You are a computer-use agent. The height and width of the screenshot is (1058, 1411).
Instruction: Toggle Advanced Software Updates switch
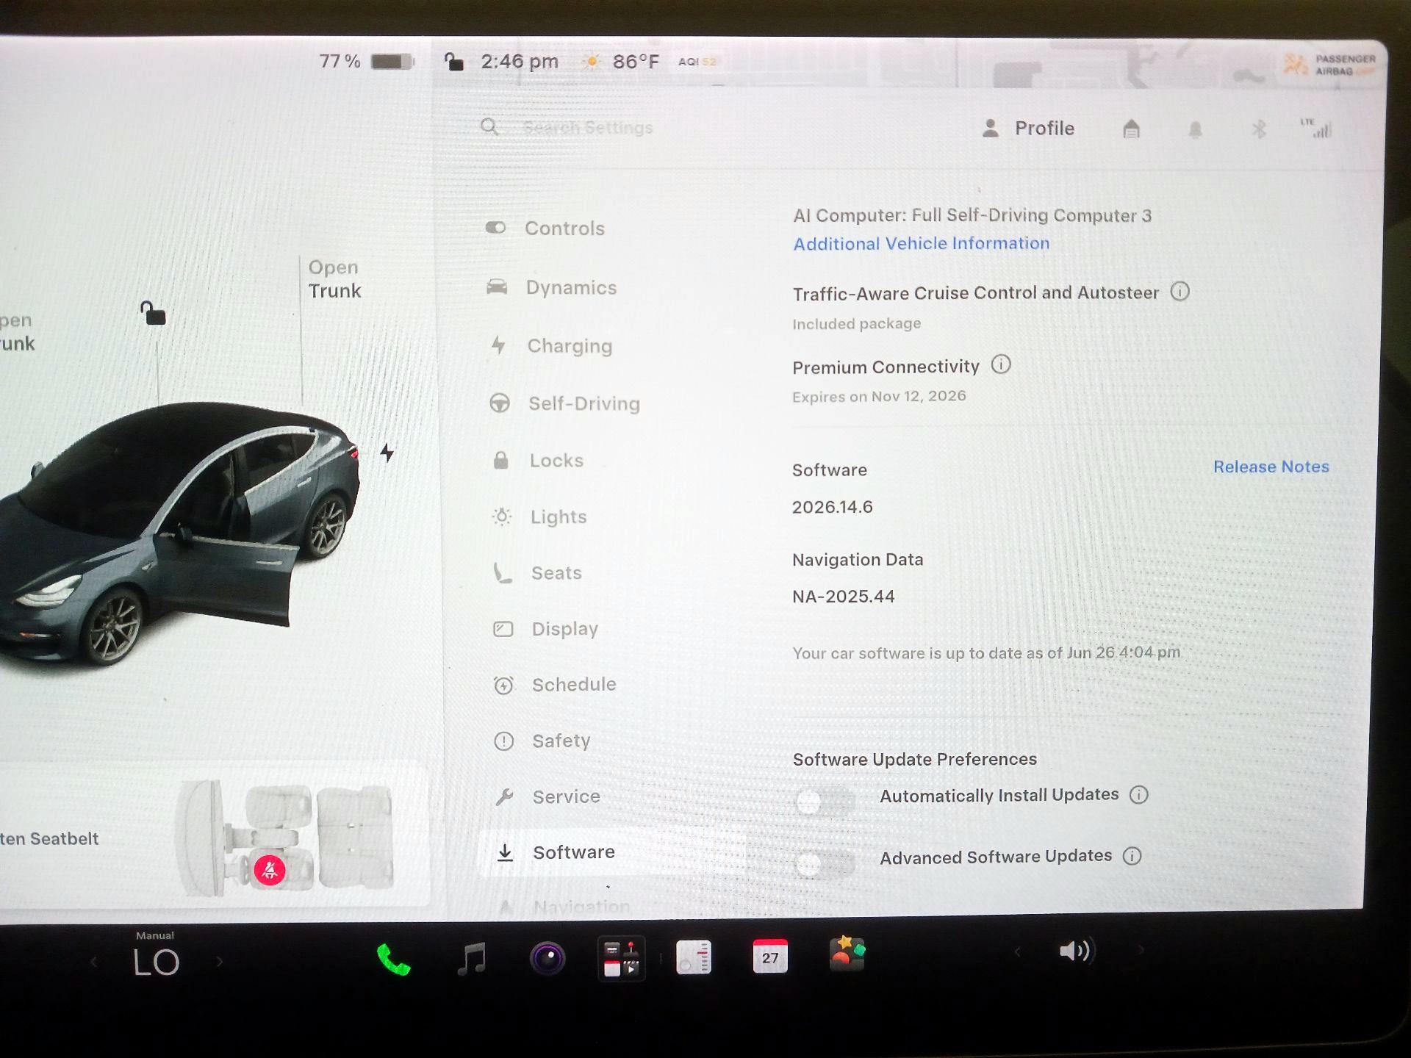pos(825,863)
